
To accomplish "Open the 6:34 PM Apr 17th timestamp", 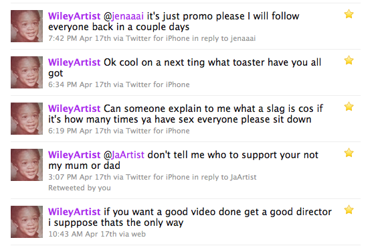I will (x=80, y=84).
